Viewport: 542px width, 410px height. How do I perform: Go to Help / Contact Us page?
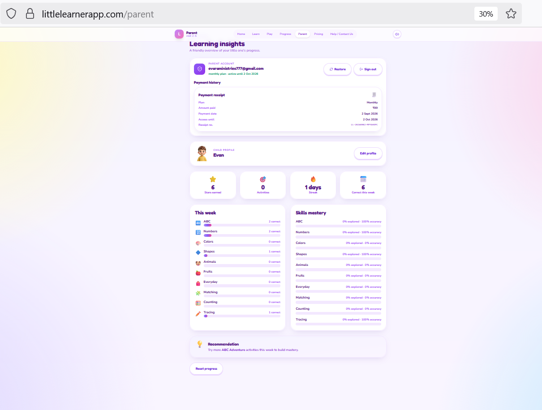341,34
